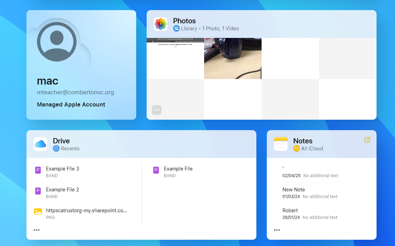Open the Photos tile more options button
The height and width of the screenshot is (246, 395).
tap(157, 110)
